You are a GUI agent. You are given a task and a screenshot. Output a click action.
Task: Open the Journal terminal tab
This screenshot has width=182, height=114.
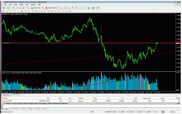(x=45, y=109)
